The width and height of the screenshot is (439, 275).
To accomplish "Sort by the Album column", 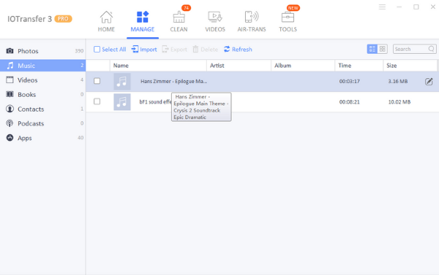I will (303, 66).
